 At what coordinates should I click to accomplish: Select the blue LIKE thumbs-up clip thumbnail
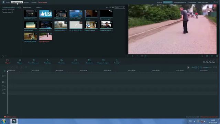pos(46,13)
